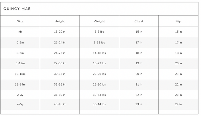This screenshot has height=116, width=201.
Task: Click the 2-3y size cell
Action: pyautogui.click(x=20, y=95)
